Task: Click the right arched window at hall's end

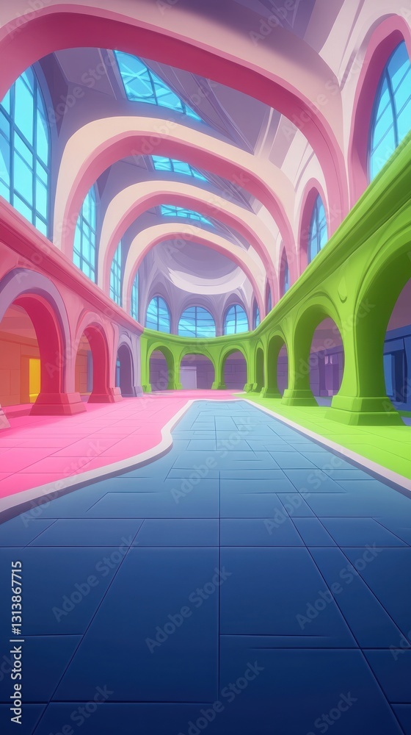Action: pyautogui.click(x=236, y=319)
